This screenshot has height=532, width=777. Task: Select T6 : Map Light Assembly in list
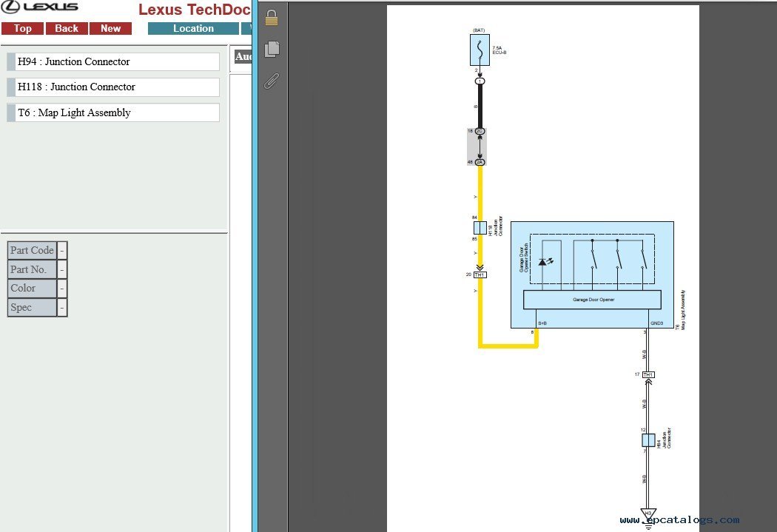point(113,112)
